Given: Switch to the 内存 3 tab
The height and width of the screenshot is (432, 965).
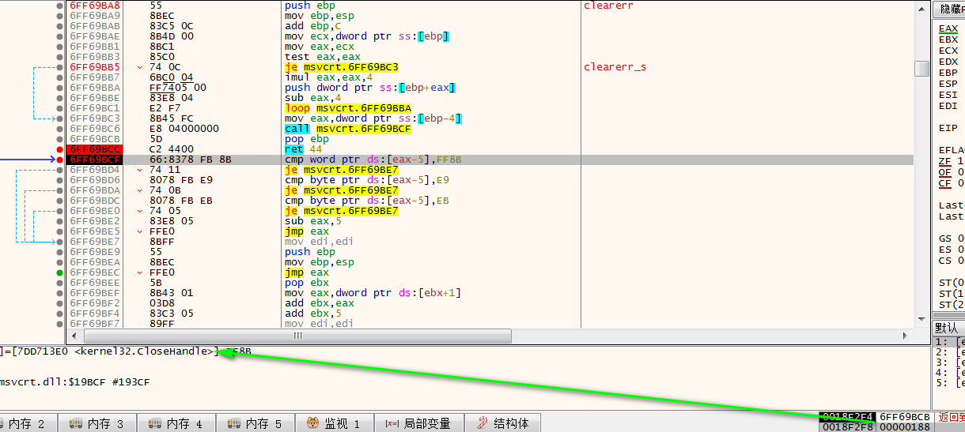Looking at the screenshot, I should tap(97, 423).
